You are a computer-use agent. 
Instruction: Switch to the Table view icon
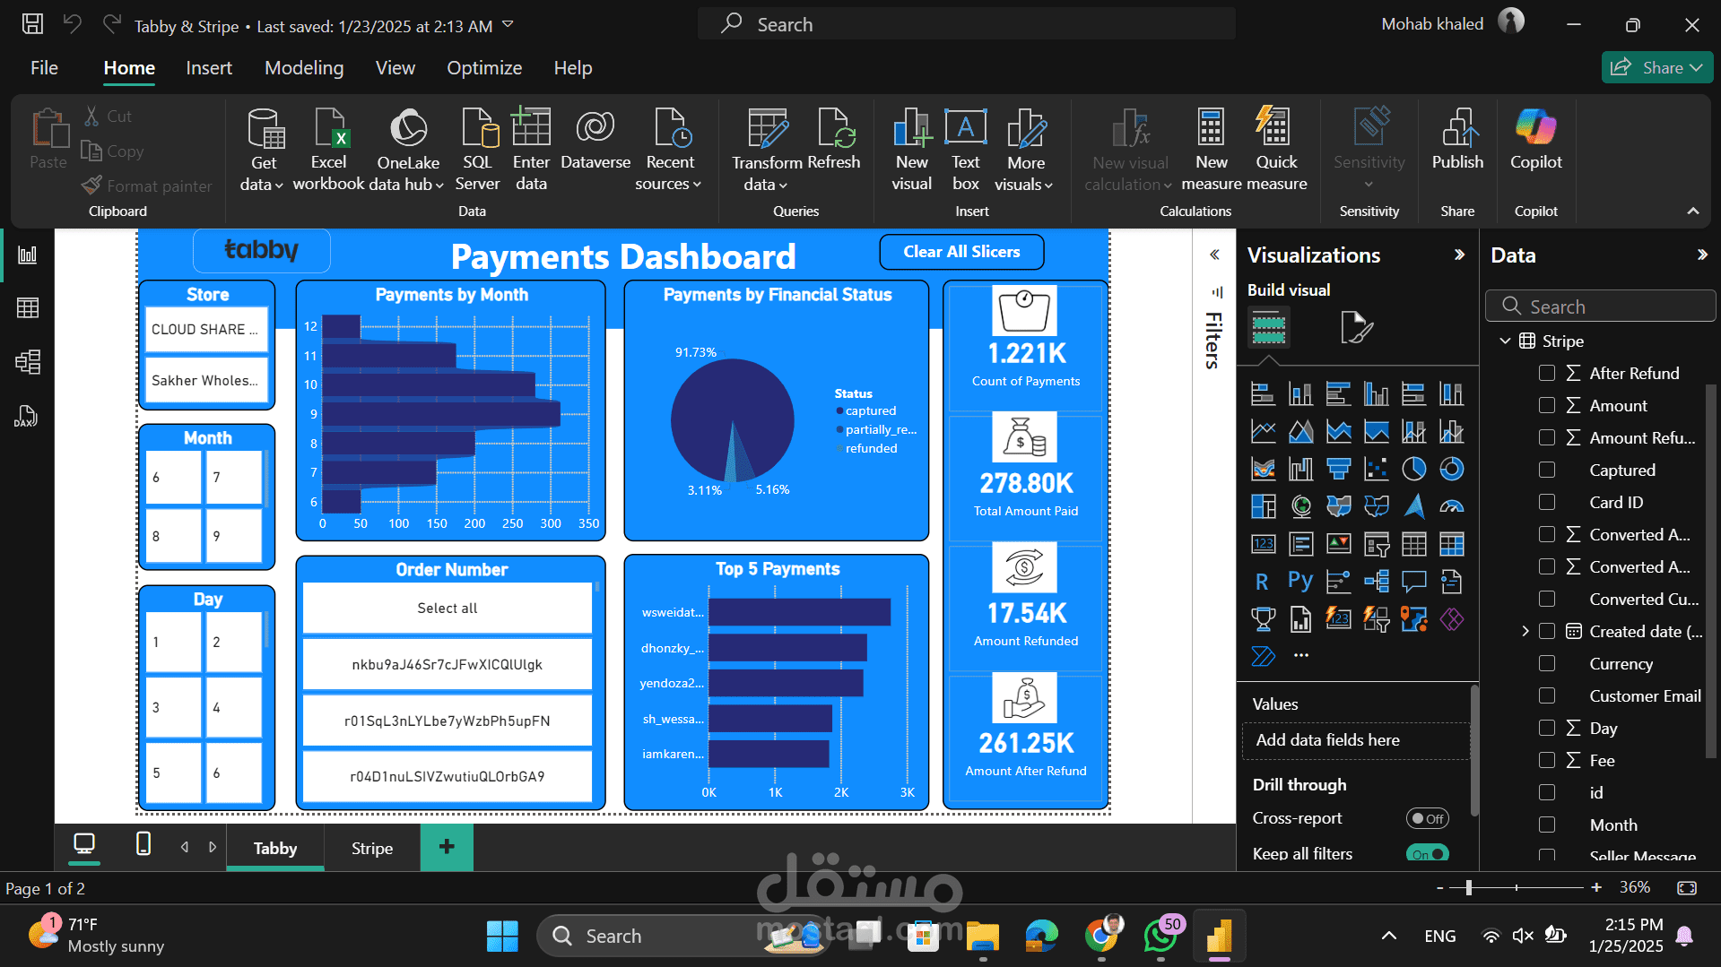coord(28,308)
